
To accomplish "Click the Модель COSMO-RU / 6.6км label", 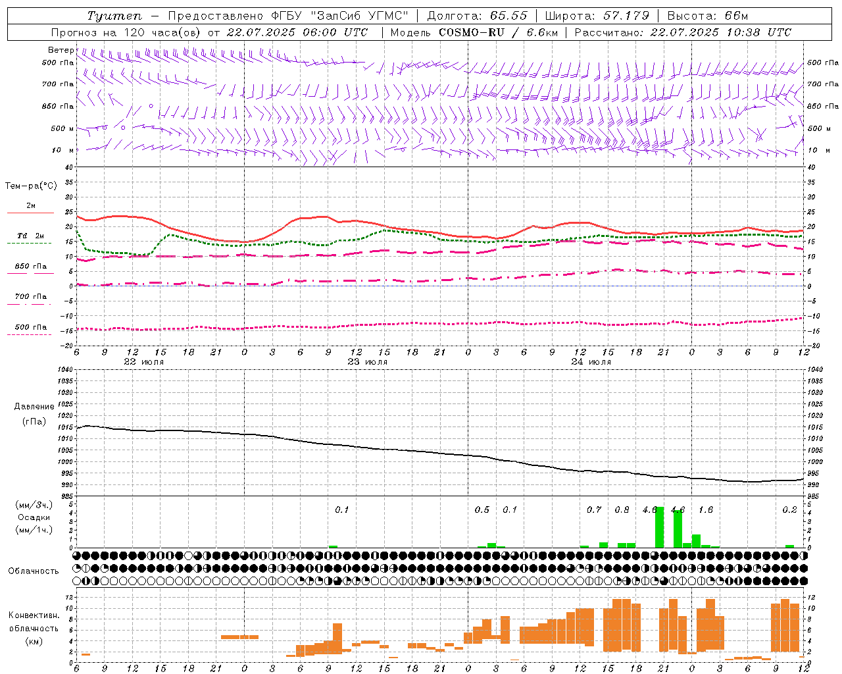I will pyautogui.click(x=474, y=32).
